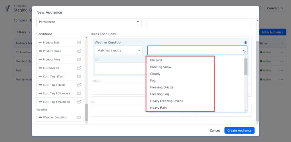291x142 pixels.
Task: Click help icon beside Cust. Tag 3 (Number)
Action: [79, 94]
